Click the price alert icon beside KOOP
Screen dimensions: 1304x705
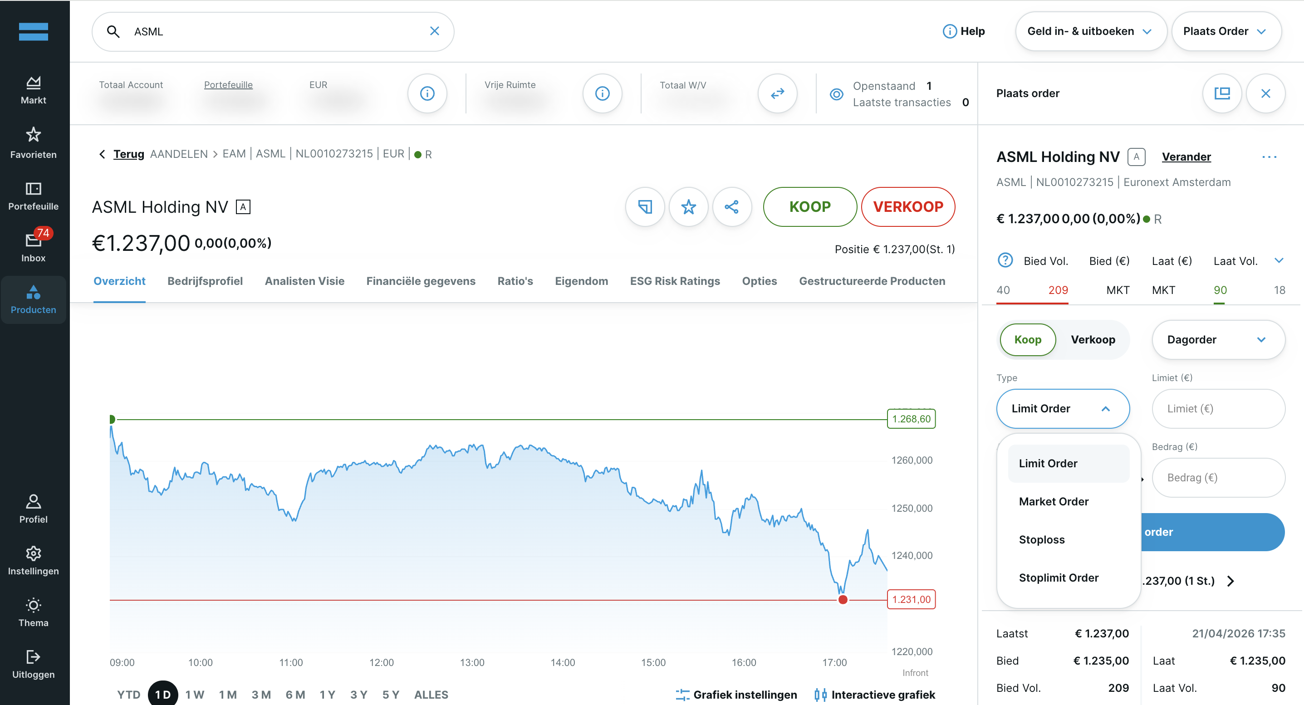[x=645, y=206]
